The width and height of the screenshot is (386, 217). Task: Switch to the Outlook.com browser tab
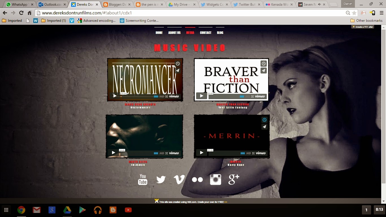click(x=51, y=5)
